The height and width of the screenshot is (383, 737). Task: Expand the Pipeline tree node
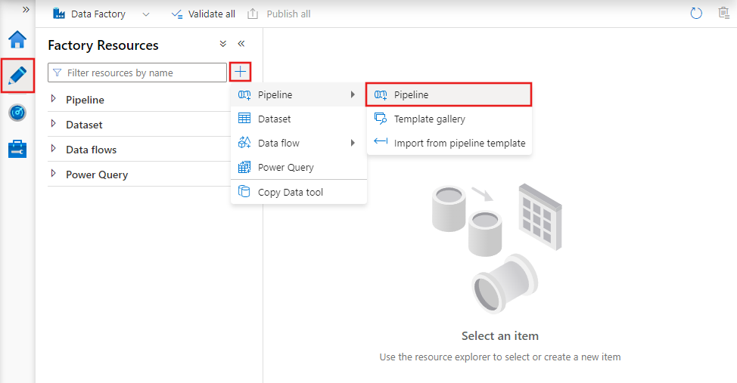click(53, 98)
